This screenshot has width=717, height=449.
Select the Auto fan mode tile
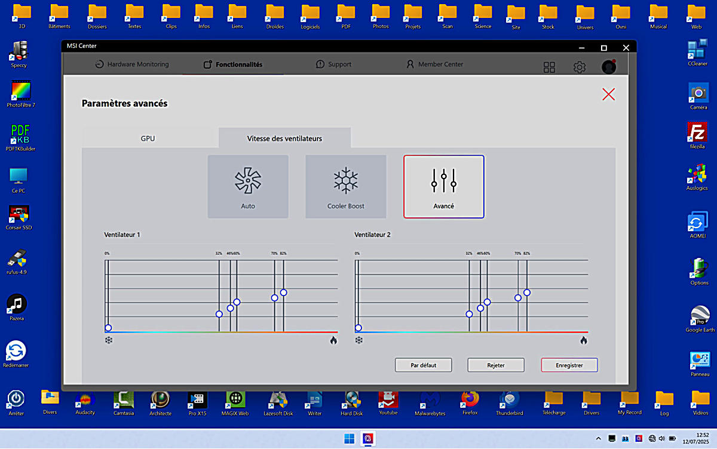[248, 186]
